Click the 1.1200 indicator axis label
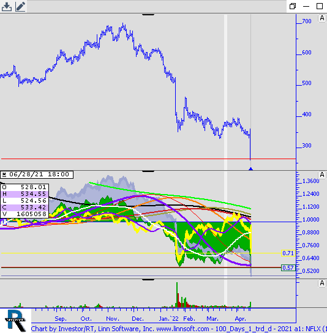327x333 pixels. pyautogui.click(x=311, y=207)
